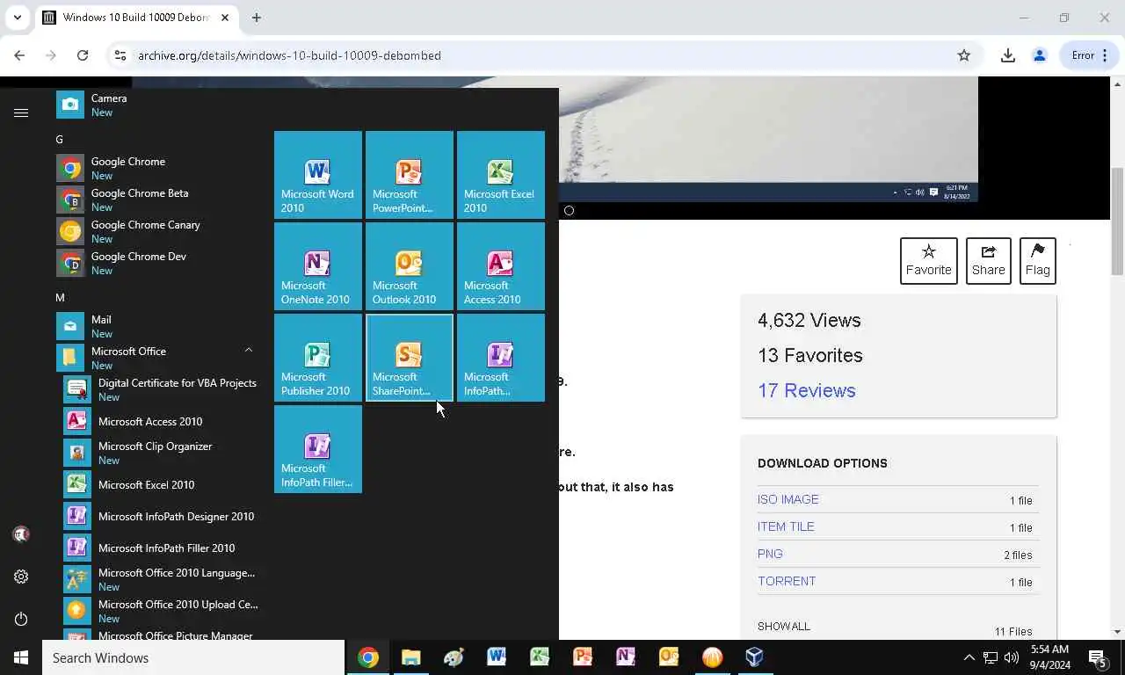Viewport: 1125px width, 675px height.
Task: Open Microsoft Office 2010 Language Preferences
Action: (x=162, y=579)
